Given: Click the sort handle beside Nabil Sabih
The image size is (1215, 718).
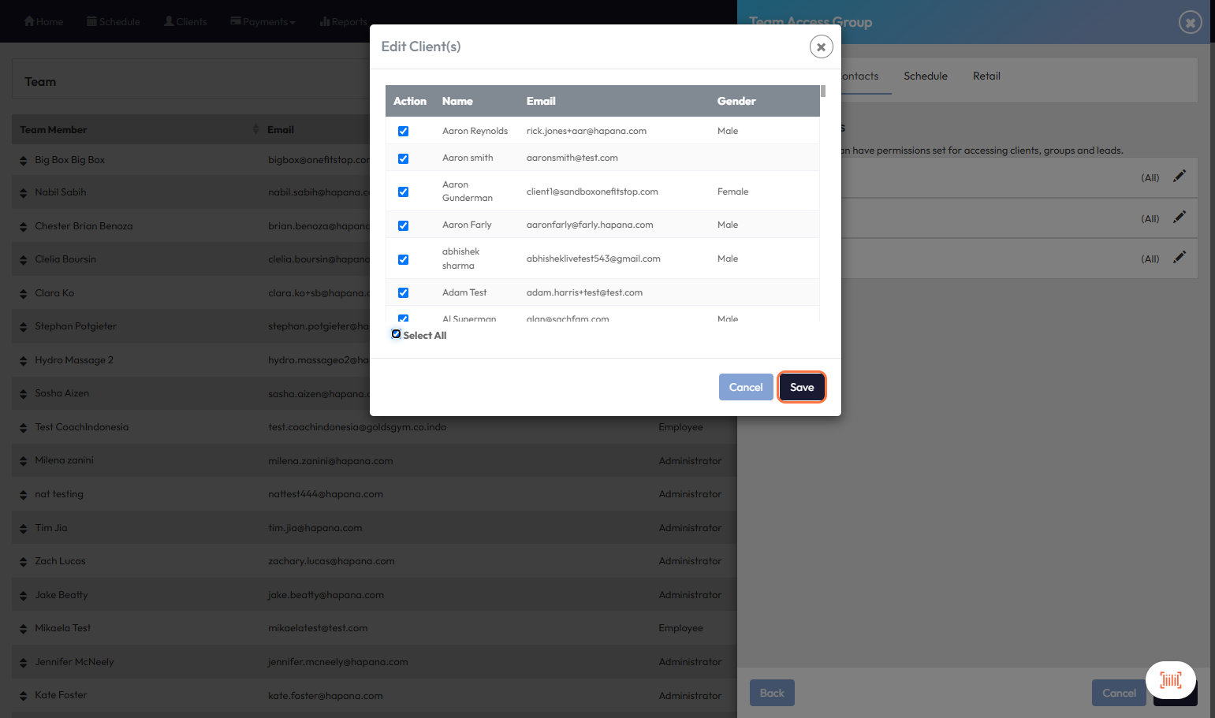Looking at the screenshot, I should coord(24,193).
